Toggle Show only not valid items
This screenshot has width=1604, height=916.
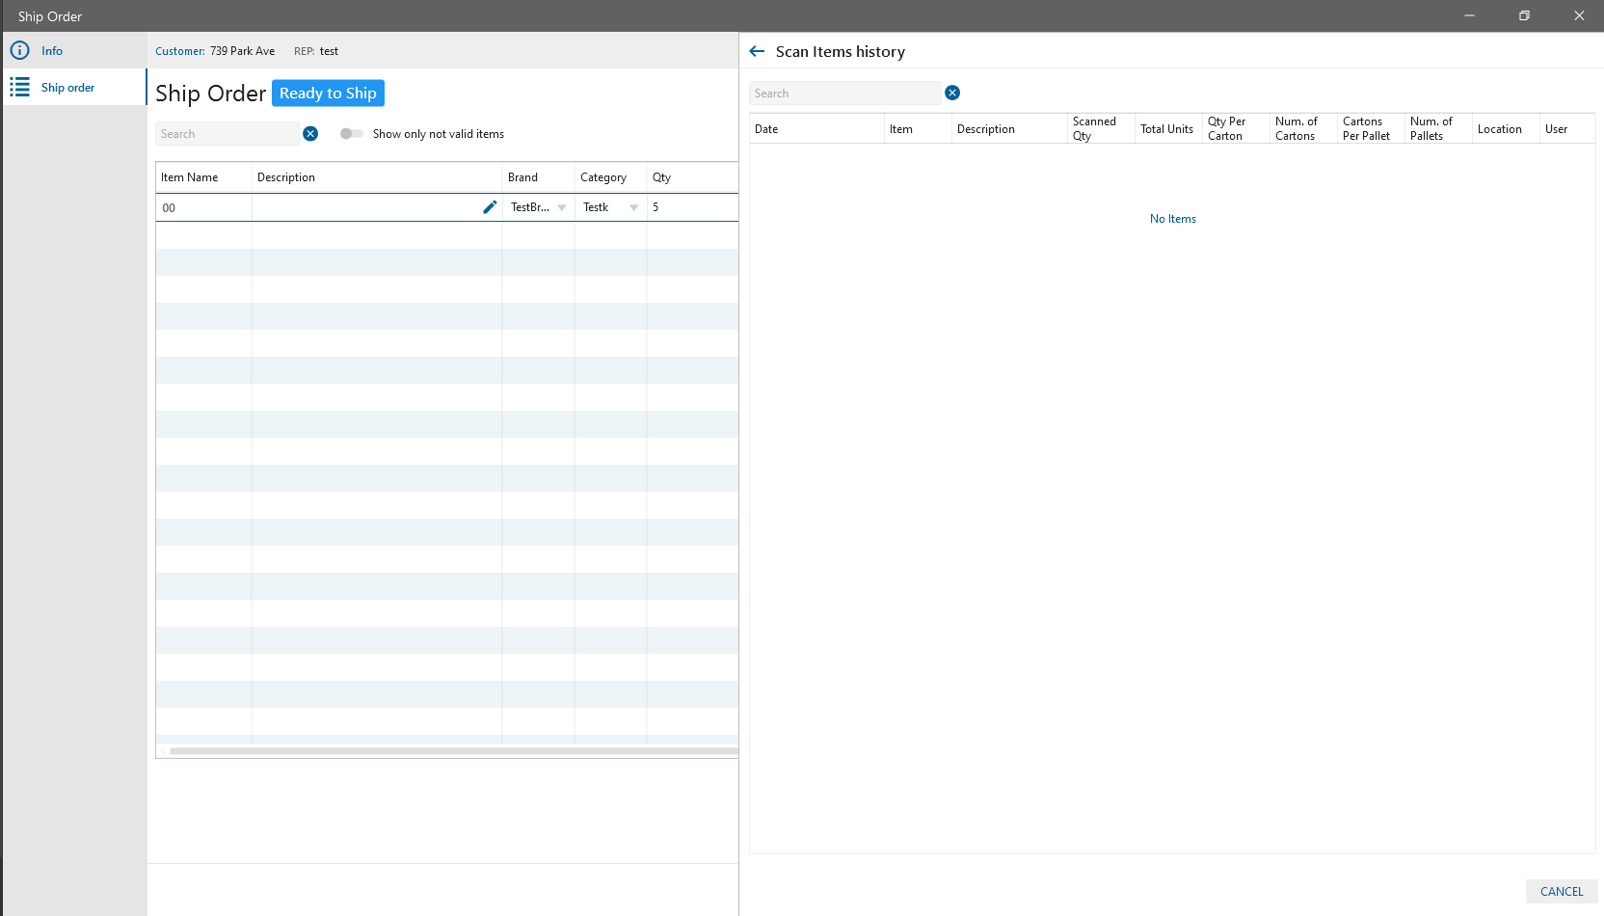(352, 134)
